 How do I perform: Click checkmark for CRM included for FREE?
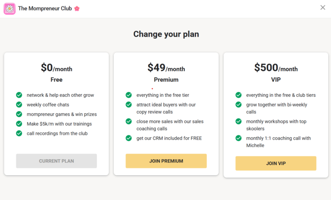coord(129,138)
